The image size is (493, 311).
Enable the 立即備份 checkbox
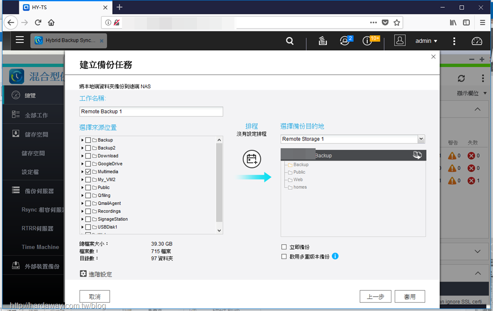[x=284, y=247]
